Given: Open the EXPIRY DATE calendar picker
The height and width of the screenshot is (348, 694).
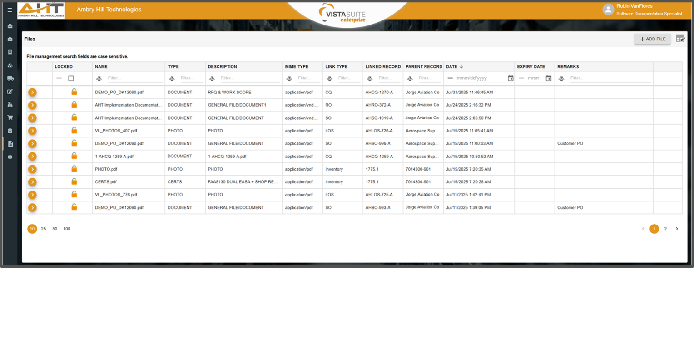Looking at the screenshot, I should [x=548, y=78].
